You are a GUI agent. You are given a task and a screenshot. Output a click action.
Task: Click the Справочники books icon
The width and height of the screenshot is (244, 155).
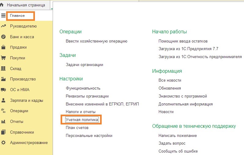pos(3,132)
